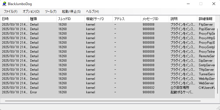This screenshot has height=110, width=220.
Task: Sort by the 詳細情報 column header
Action: pyautogui.click(x=206, y=19)
